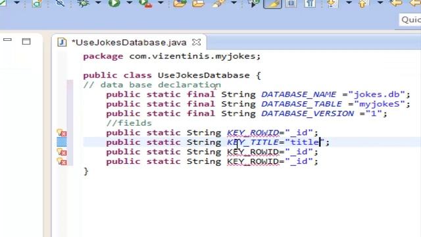Toggle Block Selection Mode in the toolbar
This screenshot has height=237, width=421.
[x=291, y=3]
